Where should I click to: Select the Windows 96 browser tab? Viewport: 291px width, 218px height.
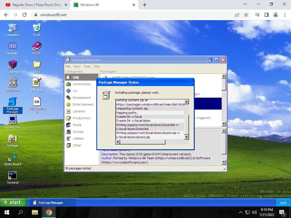pyautogui.click(x=104, y=5)
